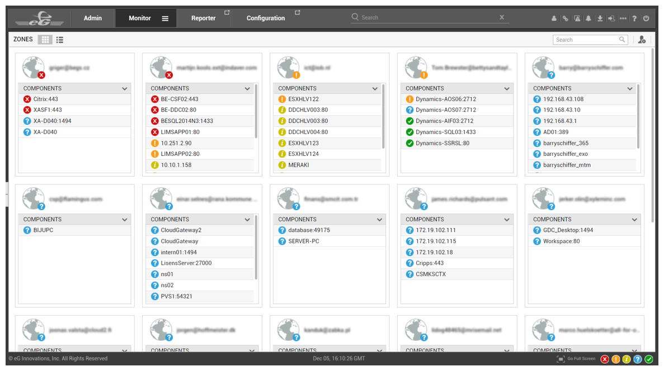
Task: Click Go Full Screen
Action: tap(576, 359)
